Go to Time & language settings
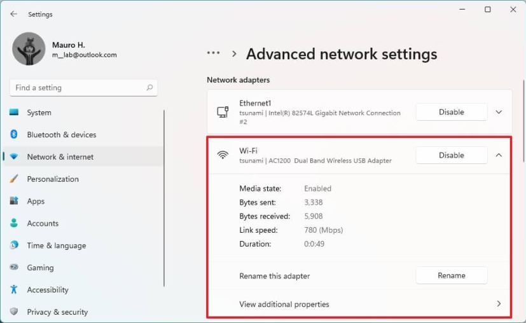 [x=56, y=245]
